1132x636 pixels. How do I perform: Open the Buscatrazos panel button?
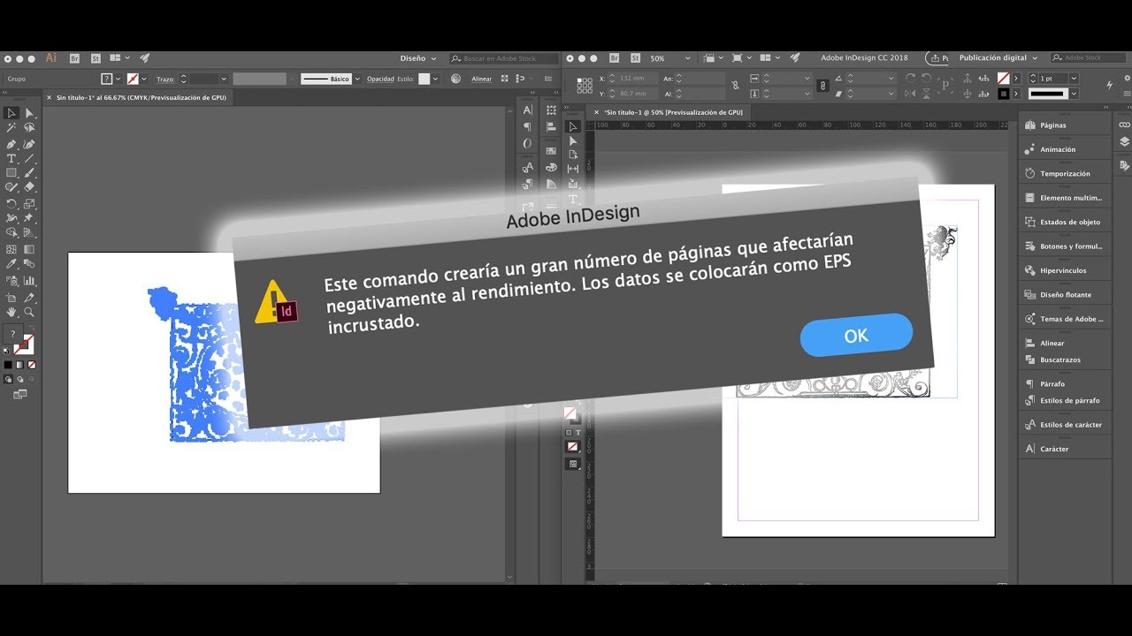pyautogui.click(x=1065, y=360)
